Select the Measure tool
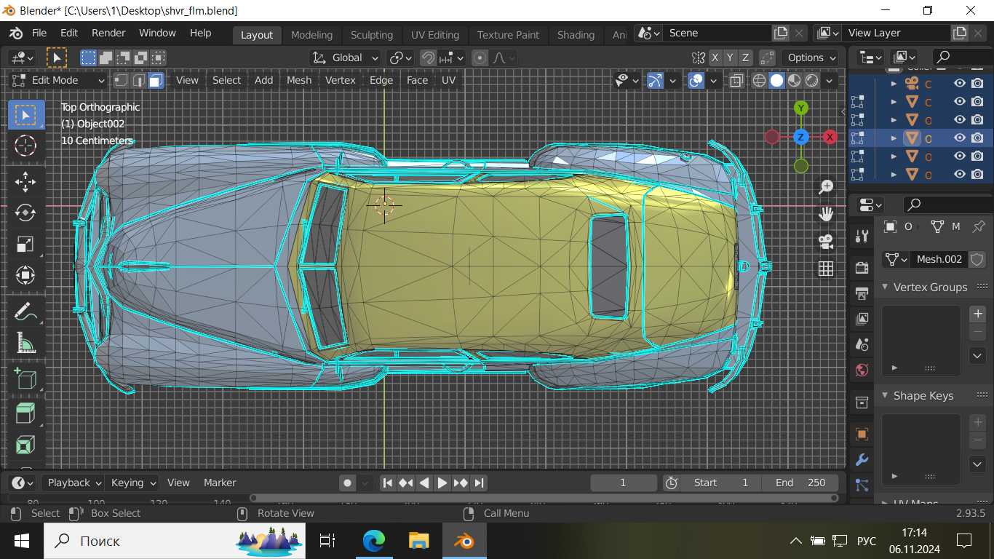Screen dimensions: 994x559 25,343
